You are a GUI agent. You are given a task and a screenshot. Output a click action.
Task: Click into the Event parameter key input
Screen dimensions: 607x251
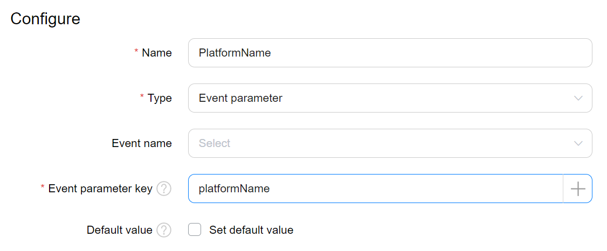tap(375, 189)
